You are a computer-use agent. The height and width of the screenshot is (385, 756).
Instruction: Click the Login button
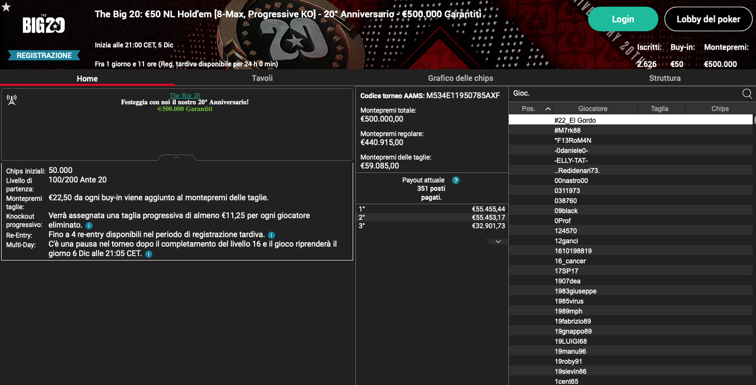click(x=623, y=19)
